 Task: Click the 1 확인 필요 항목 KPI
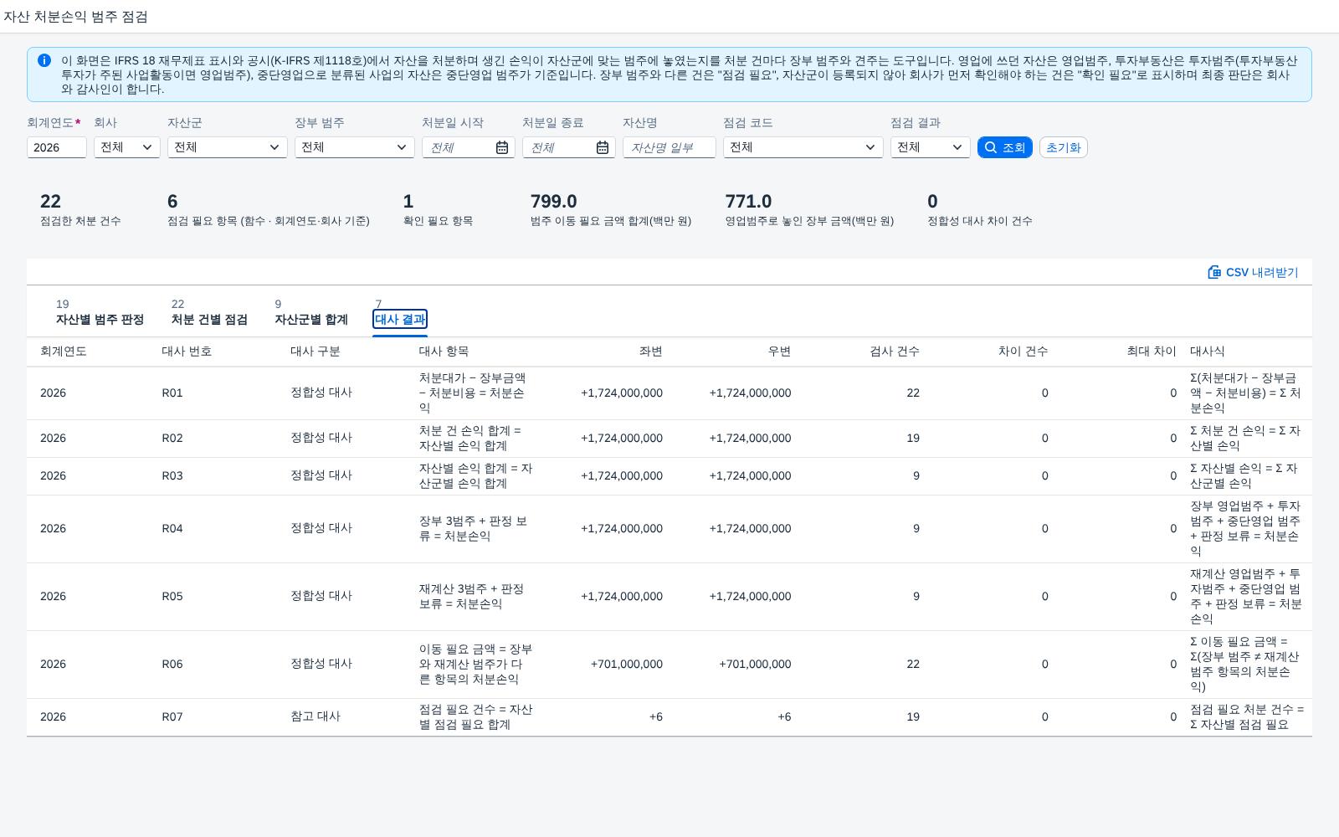438,210
